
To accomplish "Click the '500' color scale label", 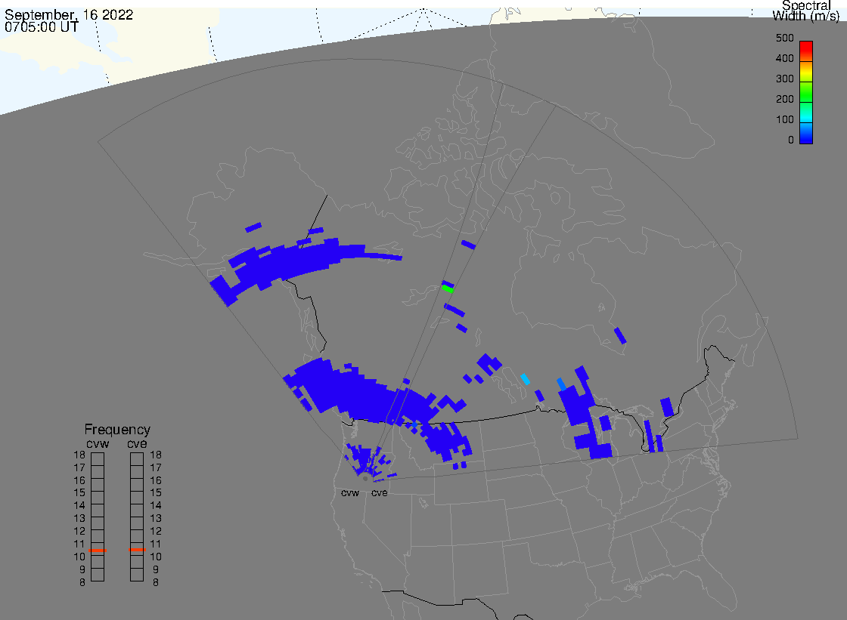I will (784, 39).
